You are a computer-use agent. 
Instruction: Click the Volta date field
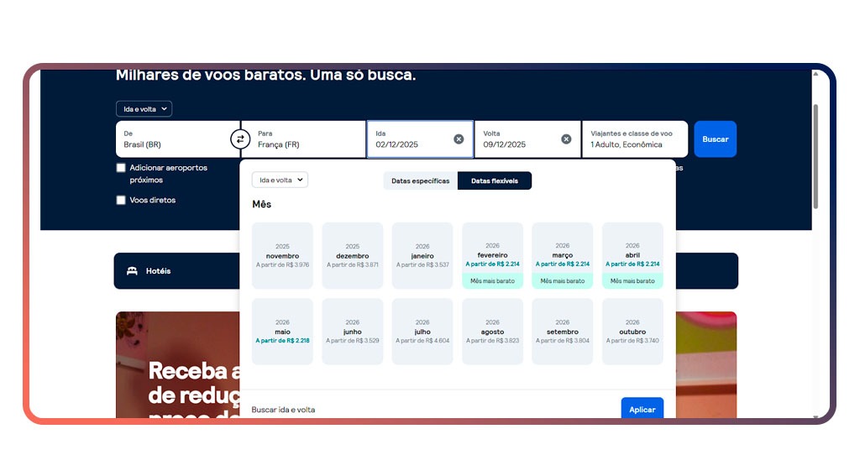click(x=527, y=139)
